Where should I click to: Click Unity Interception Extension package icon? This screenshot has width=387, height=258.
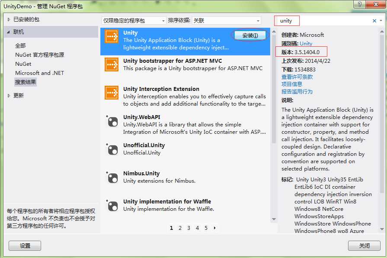(x=112, y=93)
